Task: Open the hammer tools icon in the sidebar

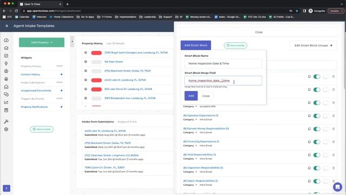Action: (x=6, y=121)
